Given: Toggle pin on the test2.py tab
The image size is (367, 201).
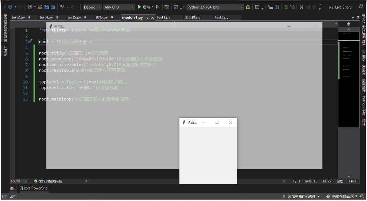Looking at the screenshot, I should (x=29, y=17).
